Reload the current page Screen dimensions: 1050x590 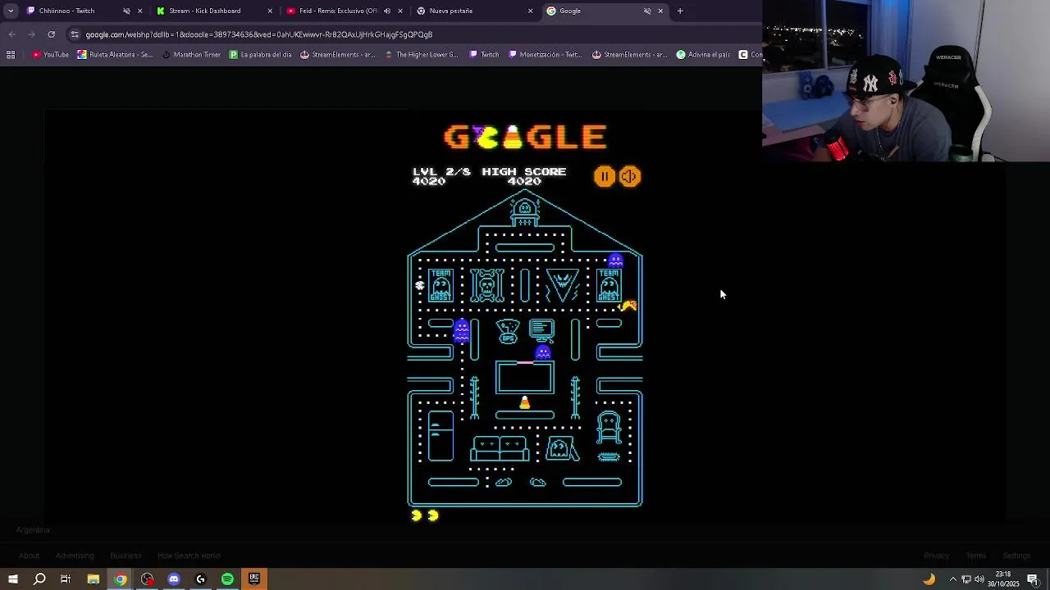[51, 34]
